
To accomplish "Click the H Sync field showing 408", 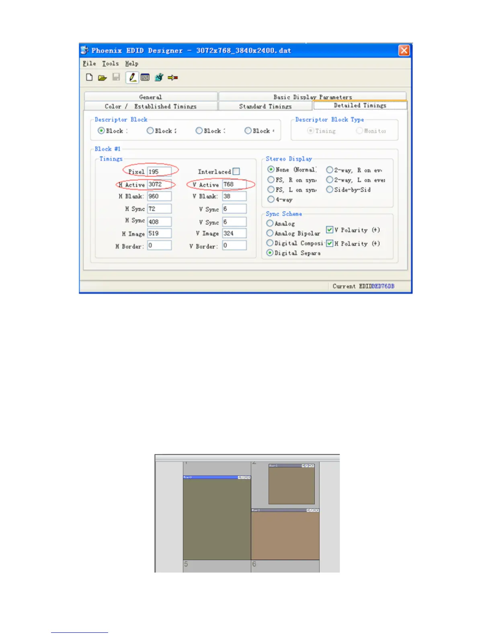I will click(x=159, y=222).
